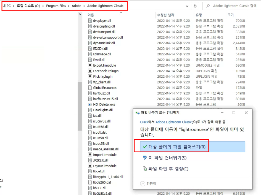Click the Export.lrmodule file icon
The width and height of the screenshot is (261, 195).
point(90,65)
